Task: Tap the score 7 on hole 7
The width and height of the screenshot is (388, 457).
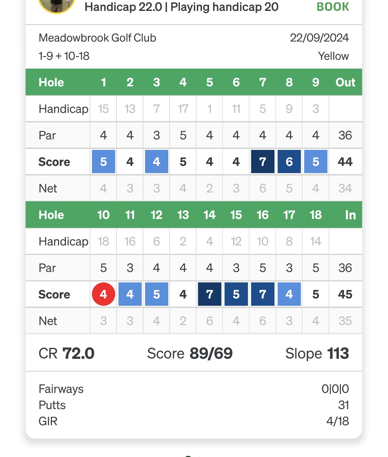Action: 263,162
